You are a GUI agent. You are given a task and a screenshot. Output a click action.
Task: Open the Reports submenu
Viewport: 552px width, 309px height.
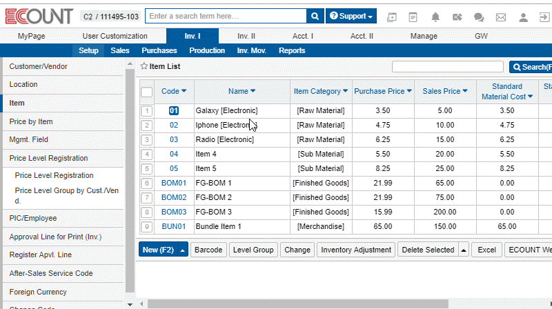click(x=292, y=50)
